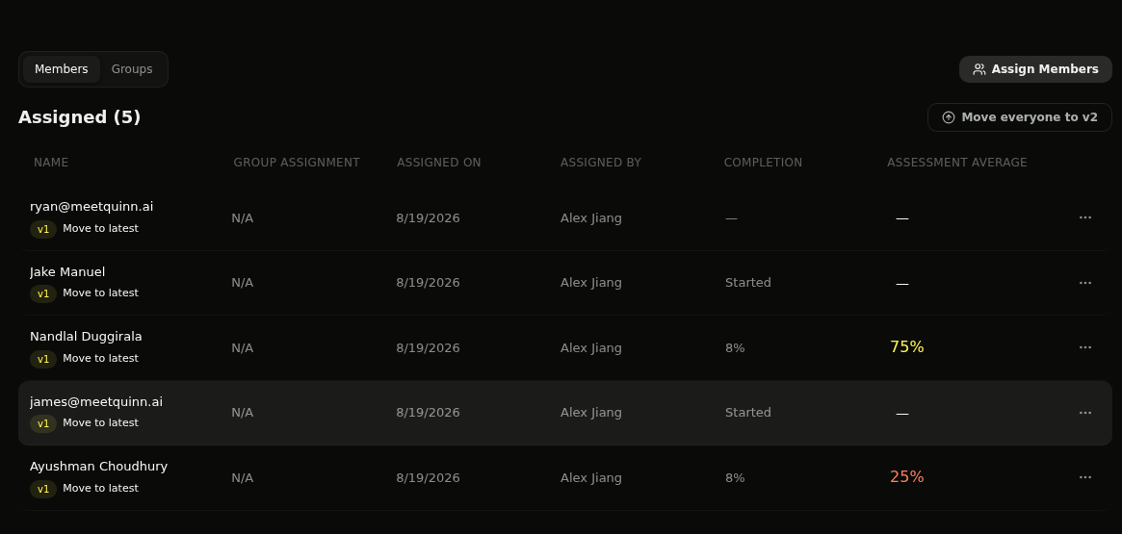This screenshot has width=1122, height=534.
Task: Click the people icon in Assign Members
Action: tap(979, 69)
